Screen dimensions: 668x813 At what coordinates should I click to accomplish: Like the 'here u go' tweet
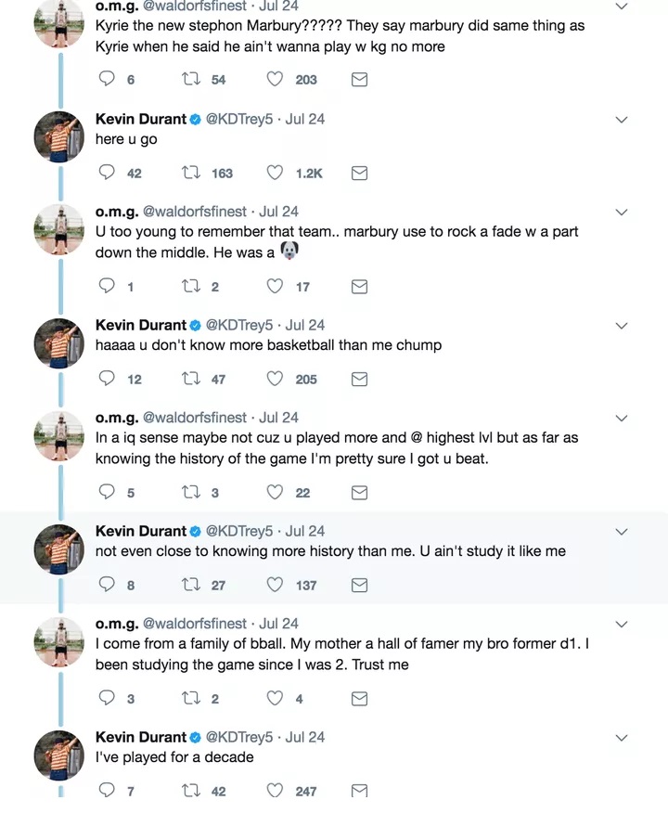click(275, 173)
